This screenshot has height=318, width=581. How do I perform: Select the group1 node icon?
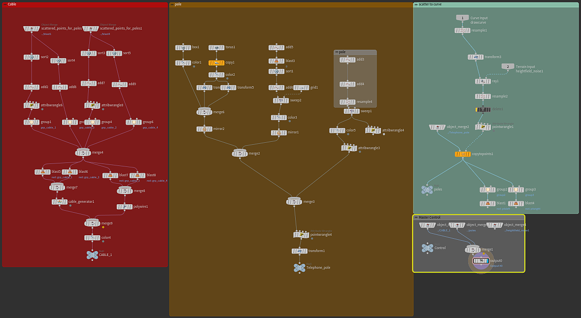[x=32, y=122]
